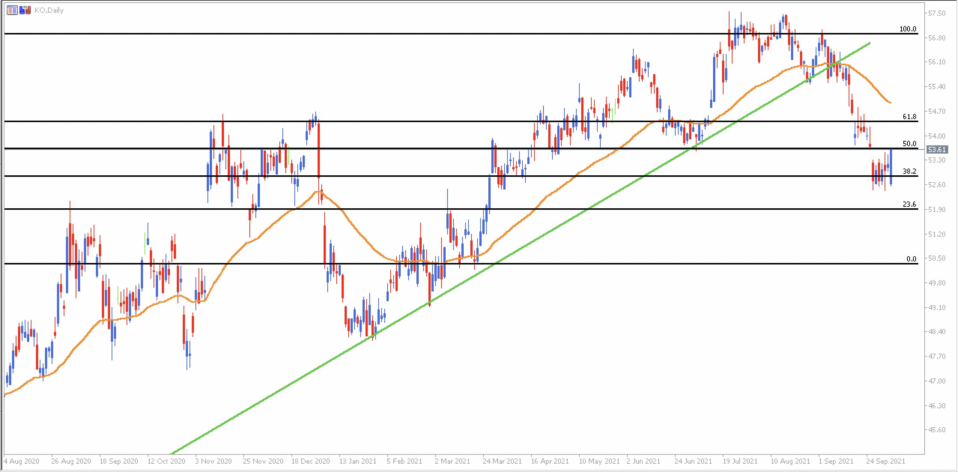Click the 45.60 price scale label
The height and width of the screenshot is (472, 958).
pos(937,430)
